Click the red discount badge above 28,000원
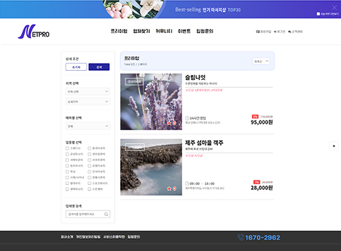This screenshot has height=251, width=341. pos(256,182)
